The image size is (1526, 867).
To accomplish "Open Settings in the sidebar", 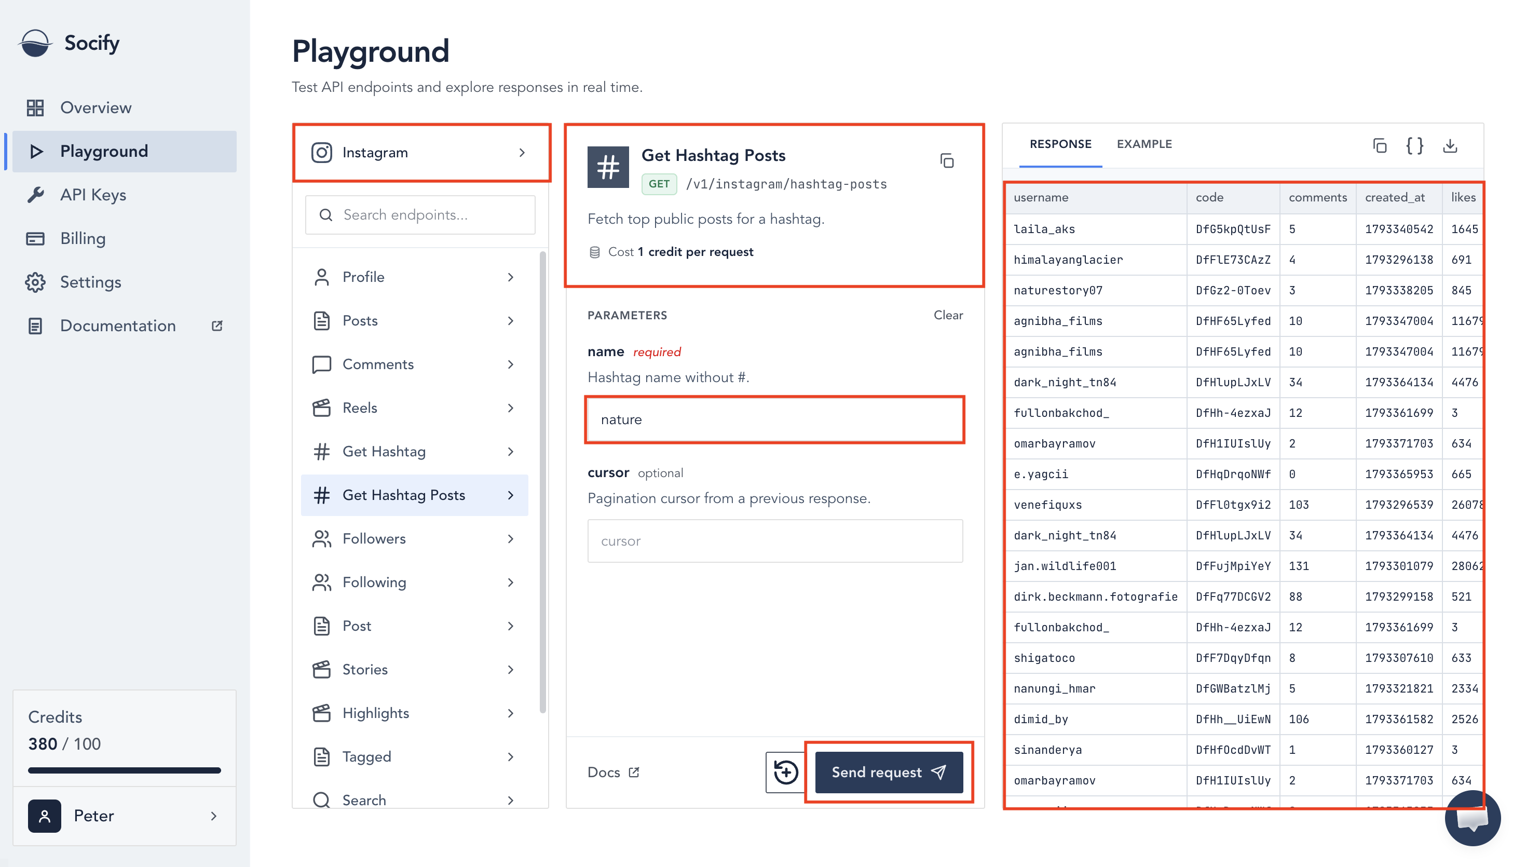I will coord(125,282).
